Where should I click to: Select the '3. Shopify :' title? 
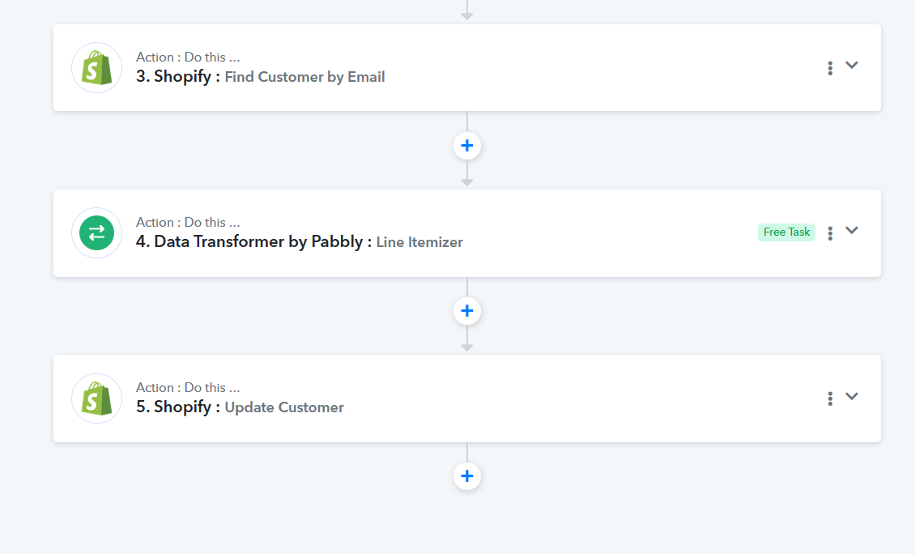(178, 76)
